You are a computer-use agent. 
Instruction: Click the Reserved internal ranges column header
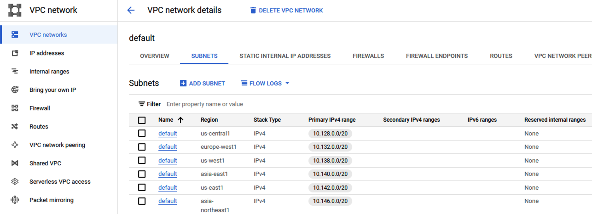point(555,120)
